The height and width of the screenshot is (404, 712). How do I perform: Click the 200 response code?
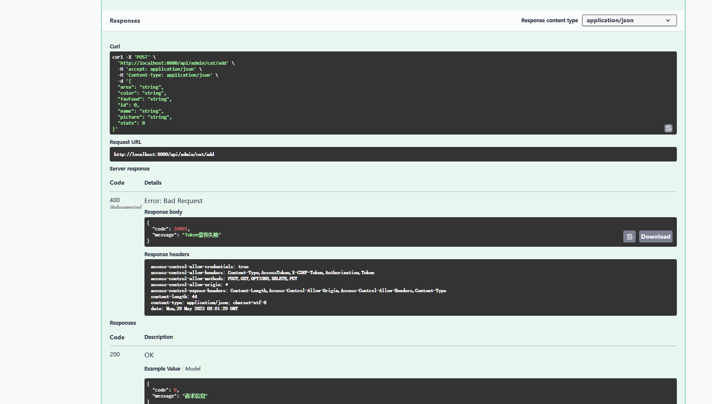pyautogui.click(x=115, y=354)
